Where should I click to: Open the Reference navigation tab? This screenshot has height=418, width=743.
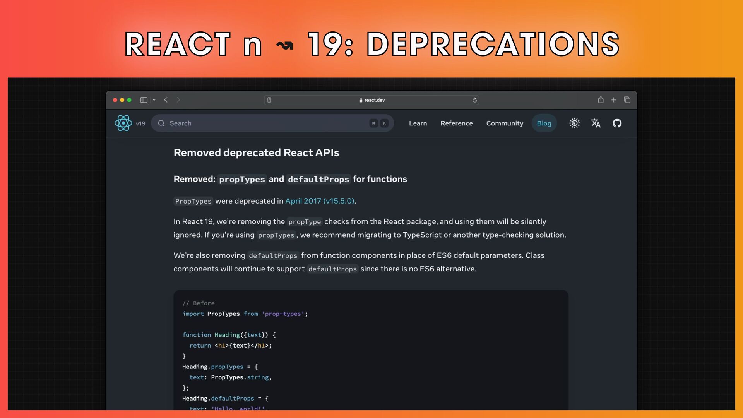click(456, 123)
